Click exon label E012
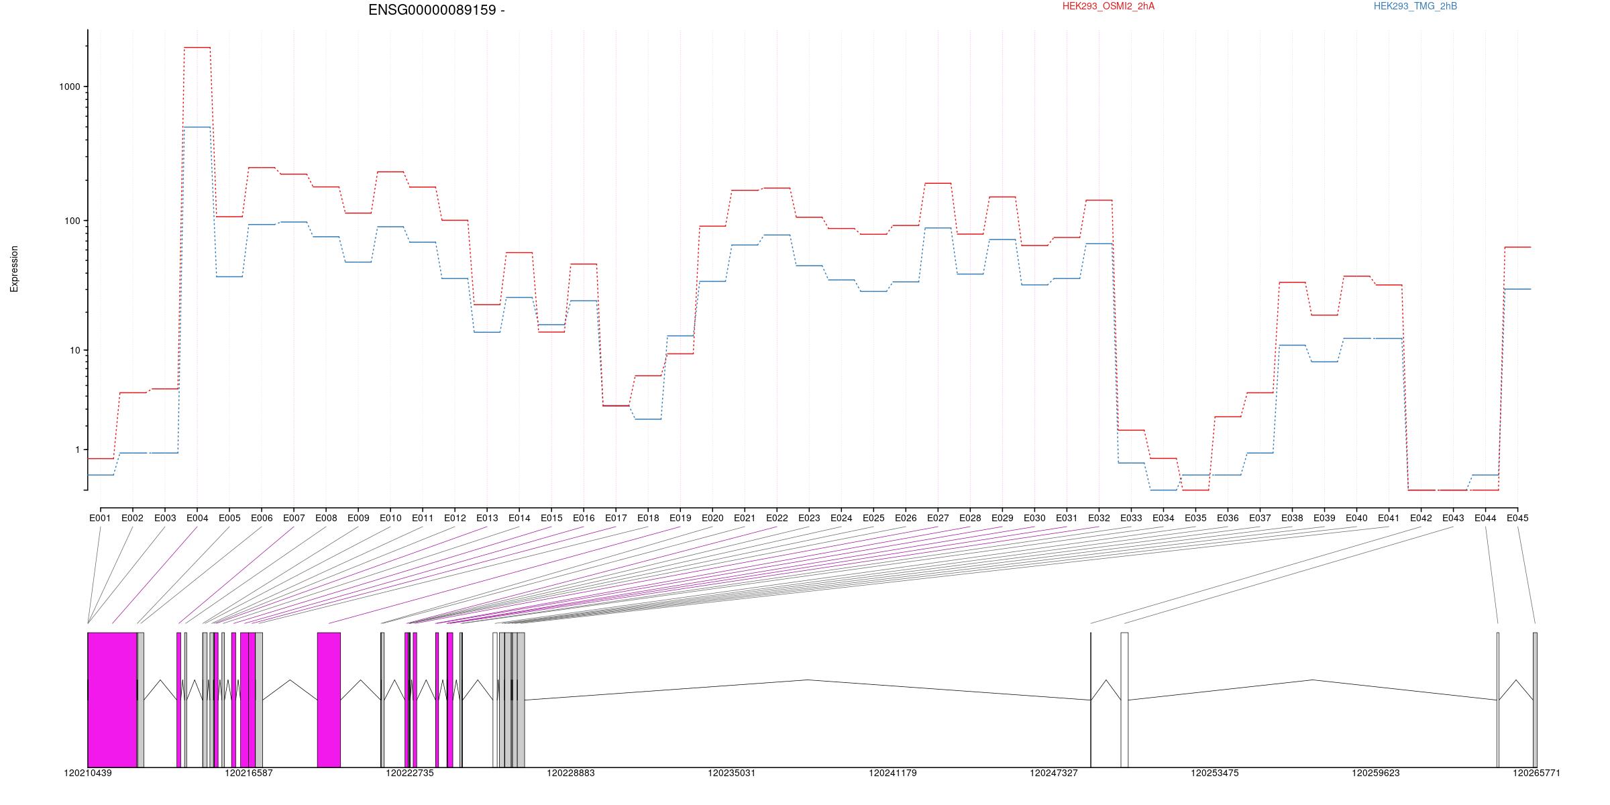1610x805 pixels. coord(455,518)
